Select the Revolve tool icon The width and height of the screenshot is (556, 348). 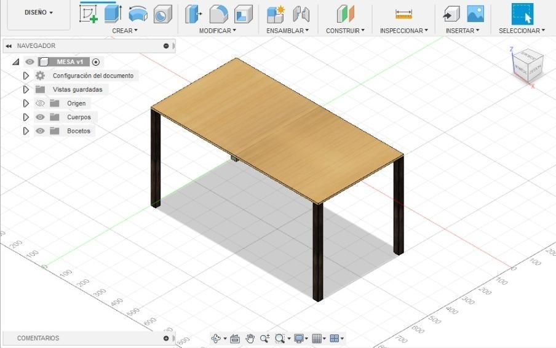(x=138, y=14)
